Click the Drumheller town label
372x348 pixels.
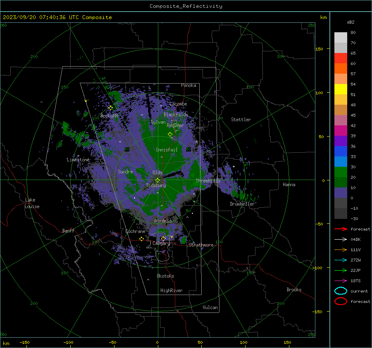[242, 204]
